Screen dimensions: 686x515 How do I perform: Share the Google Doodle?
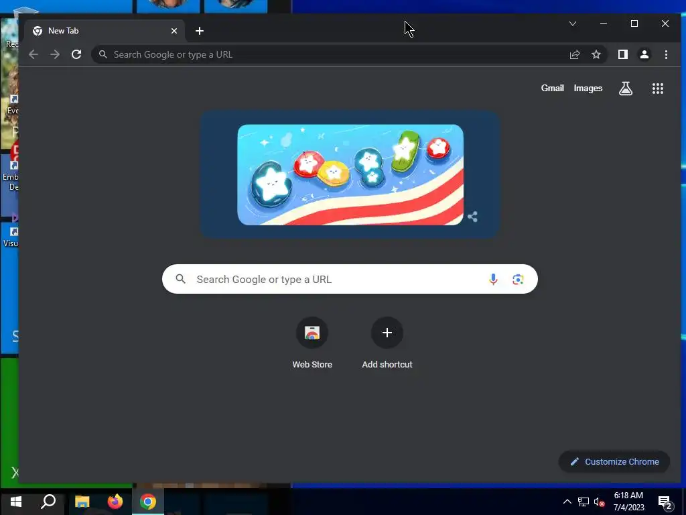tap(472, 217)
